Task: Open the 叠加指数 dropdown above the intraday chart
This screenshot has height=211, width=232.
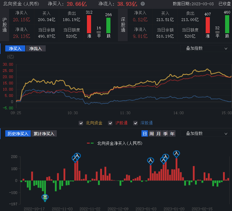Action: tap(205, 48)
